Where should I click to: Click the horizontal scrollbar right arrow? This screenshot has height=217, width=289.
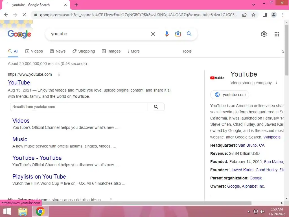click(x=282, y=203)
